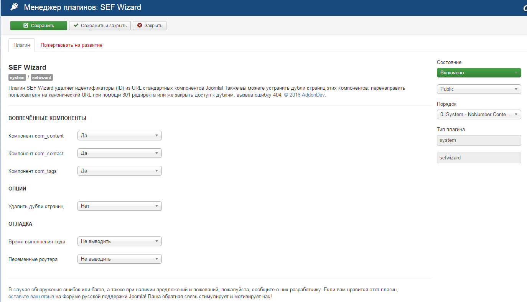This screenshot has height=302, width=527.
Task: Click the green Сохранить button
Action: 39,26
